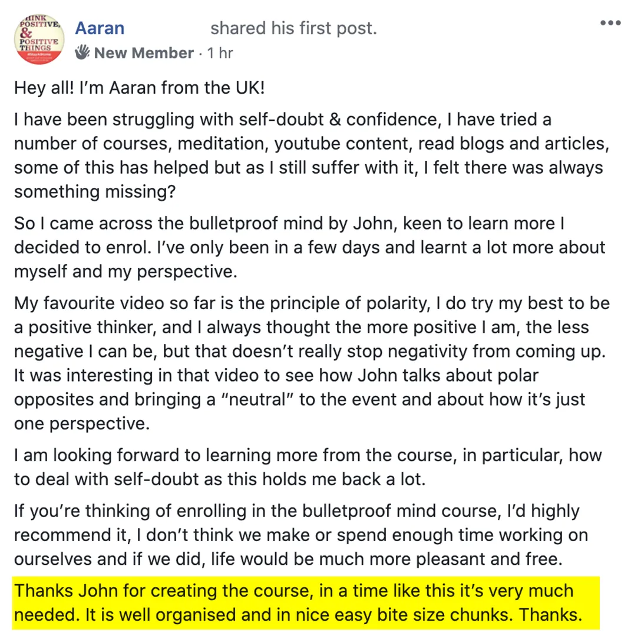Click the red #StayAtHome banner on the avatar
The height and width of the screenshot is (636, 631).
tap(39, 57)
